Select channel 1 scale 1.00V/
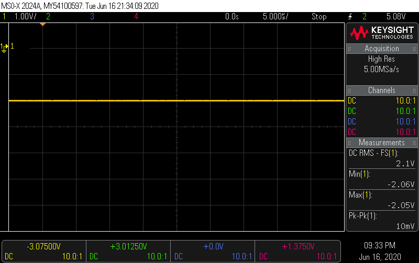The height and width of the screenshot is (263, 419). point(25,17)
